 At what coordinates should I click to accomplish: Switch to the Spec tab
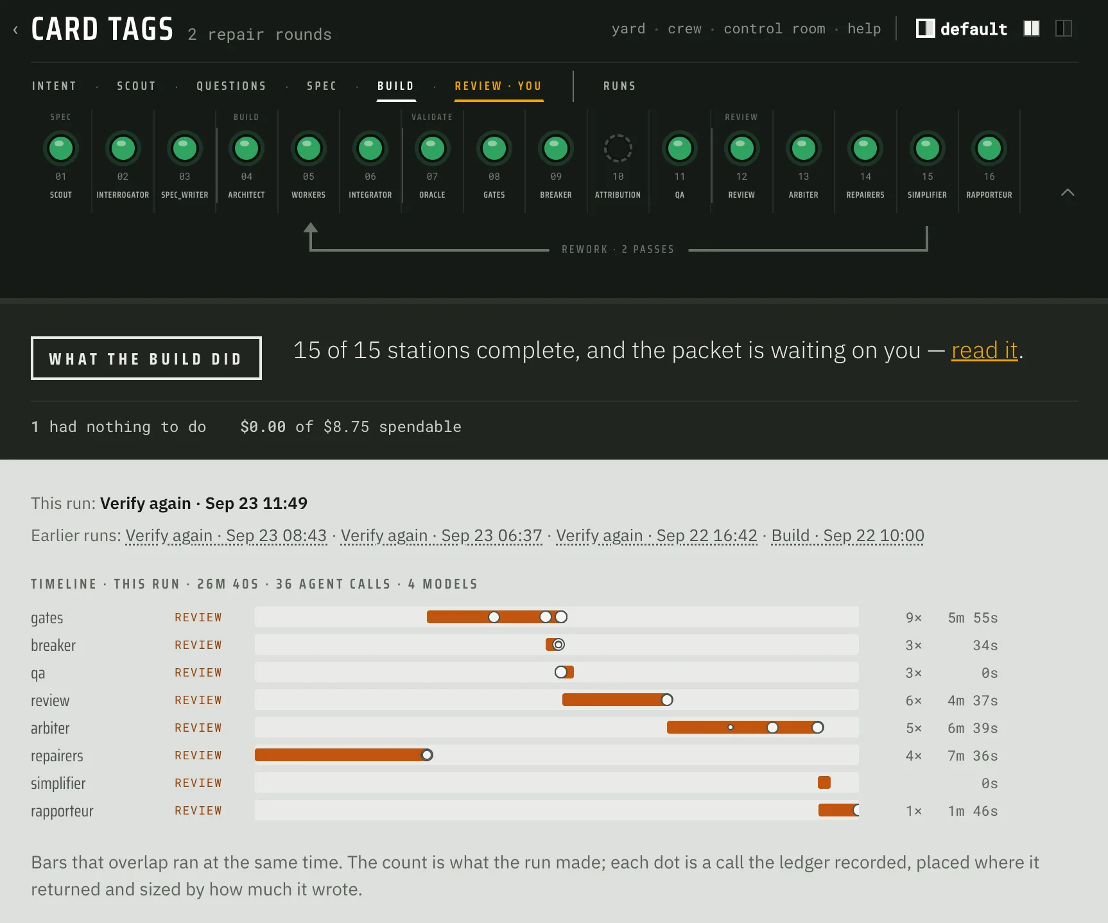coord(322,86)
